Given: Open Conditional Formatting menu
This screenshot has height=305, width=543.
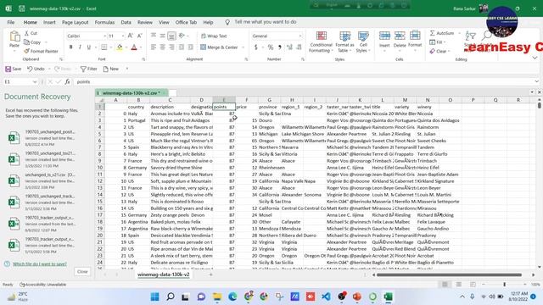Looking at the screenshot, I should [321, 42].
